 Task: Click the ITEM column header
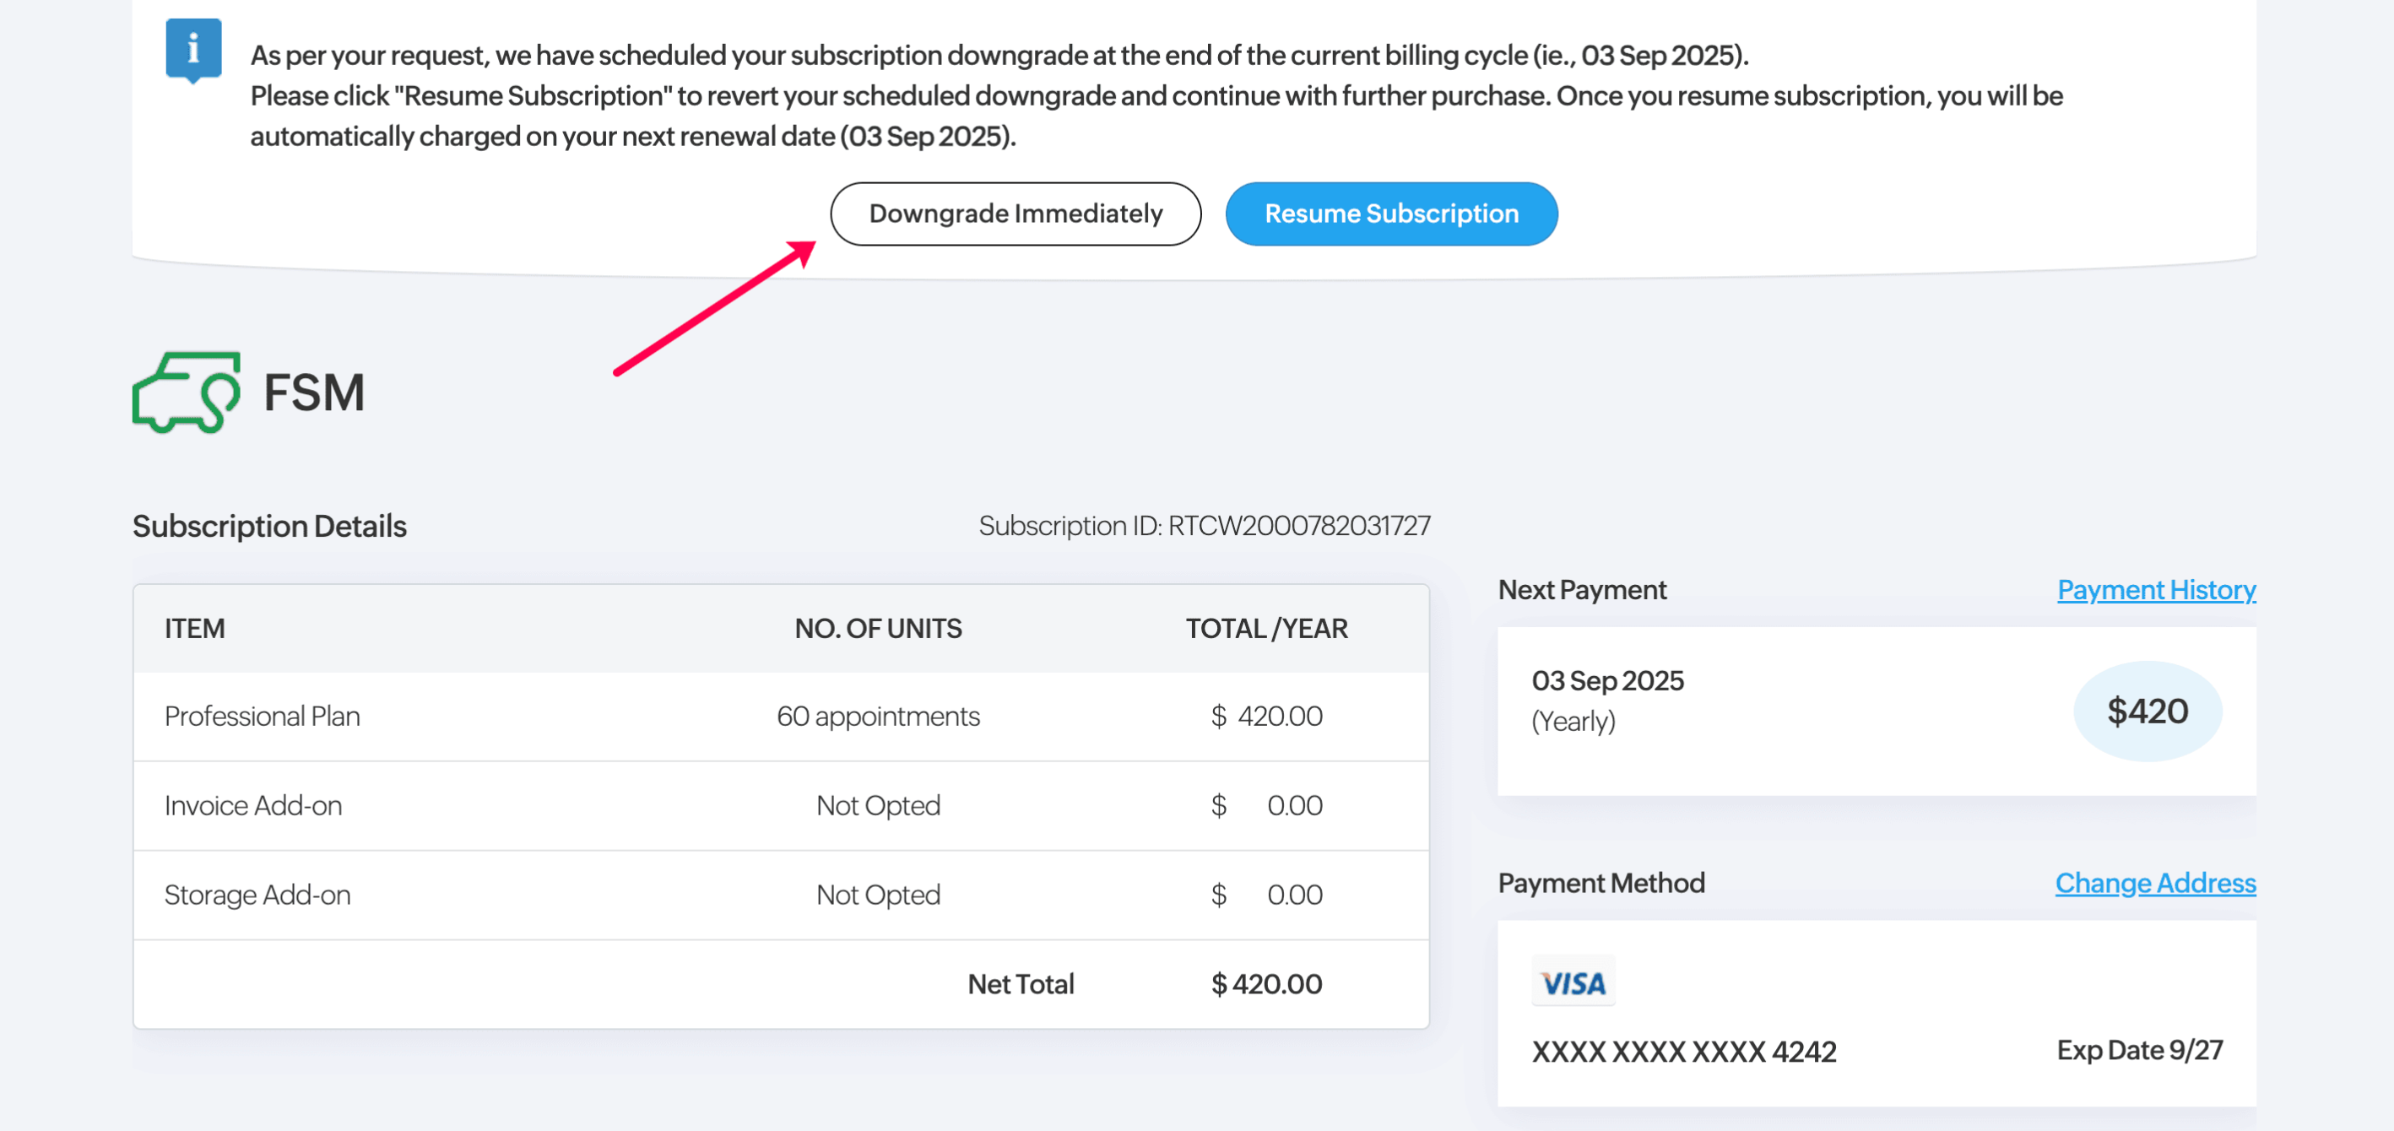pos(195,629)
